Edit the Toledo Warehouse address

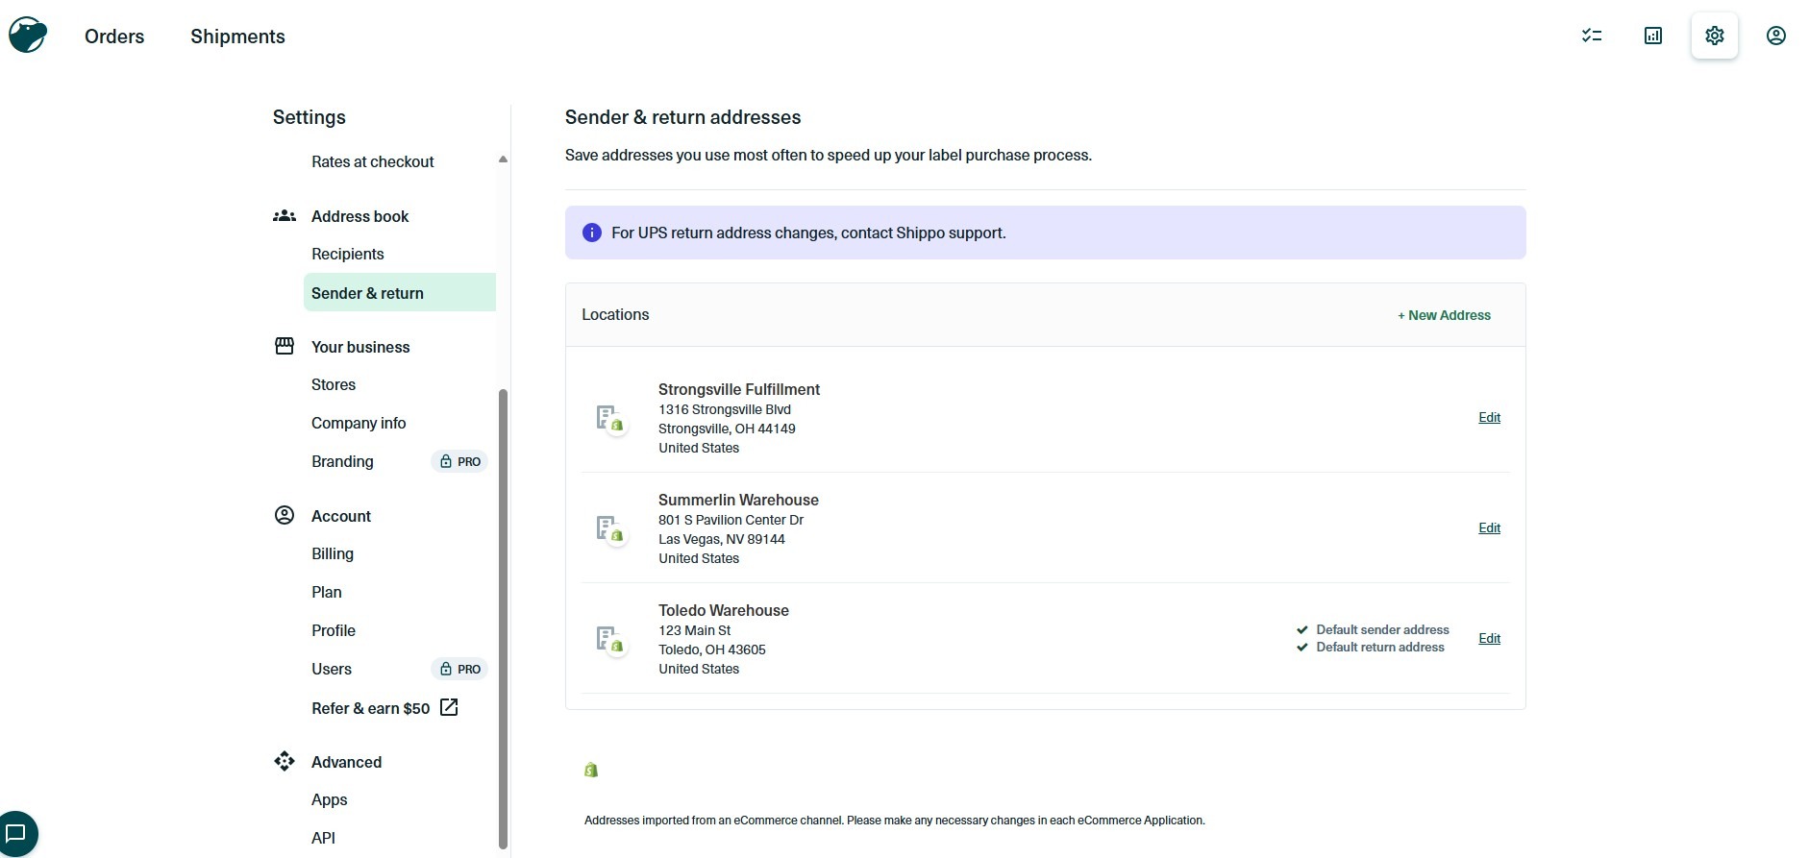(1489, 638)
